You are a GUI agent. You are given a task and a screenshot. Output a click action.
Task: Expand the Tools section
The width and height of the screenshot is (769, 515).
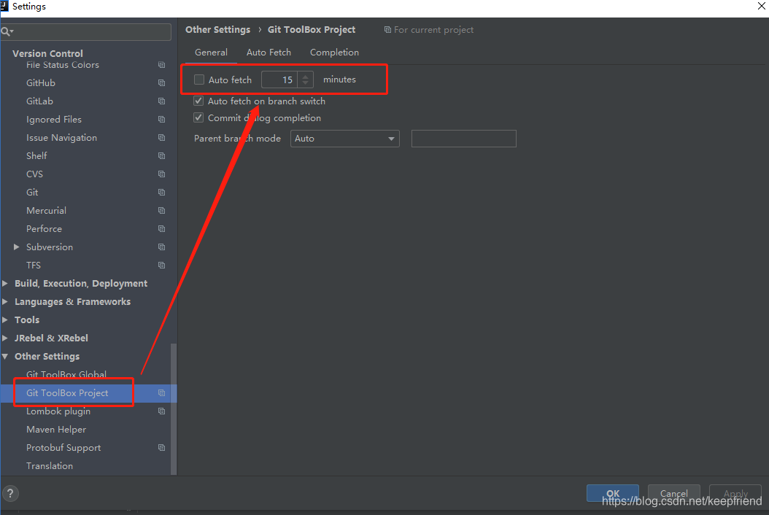(5, 320)
